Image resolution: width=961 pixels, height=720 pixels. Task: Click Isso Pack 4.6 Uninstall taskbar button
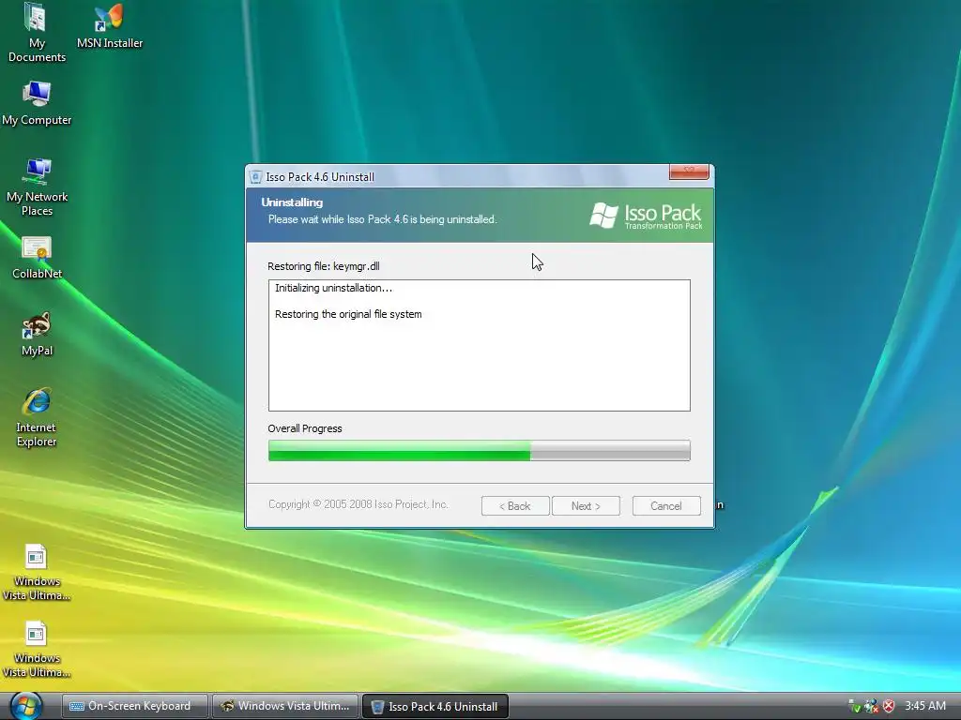435,706
